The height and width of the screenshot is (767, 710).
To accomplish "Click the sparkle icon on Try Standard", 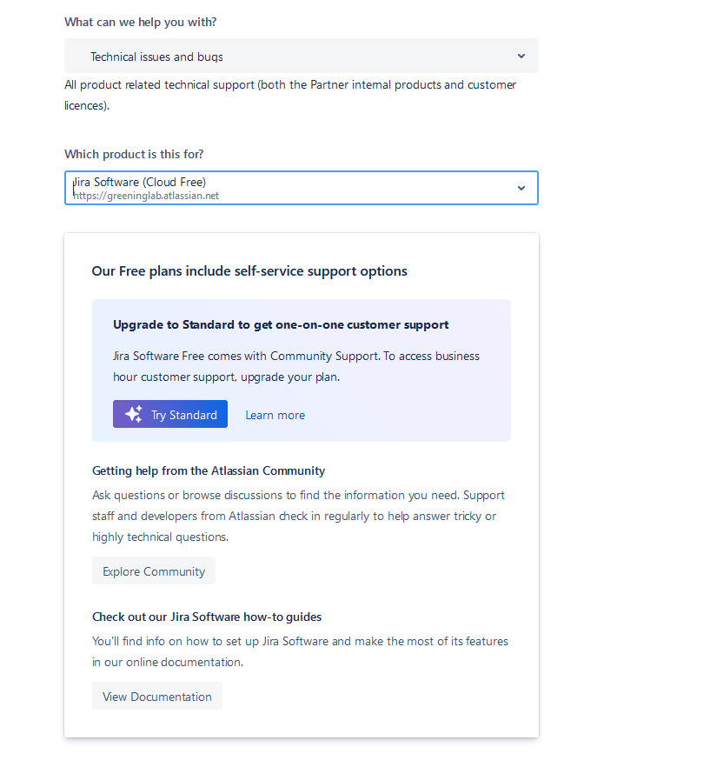I will pos(134,414).
